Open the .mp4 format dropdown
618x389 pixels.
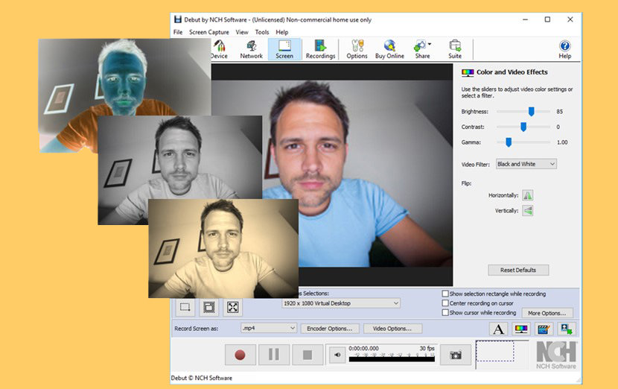point(268,328)
